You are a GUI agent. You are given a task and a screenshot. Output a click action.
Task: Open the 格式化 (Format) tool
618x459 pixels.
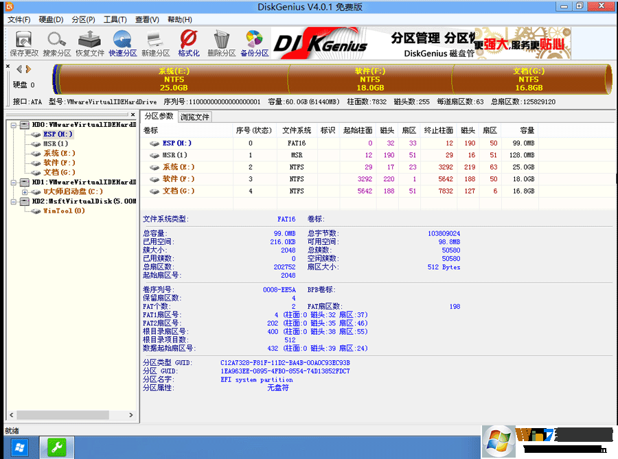coord(188,43)
